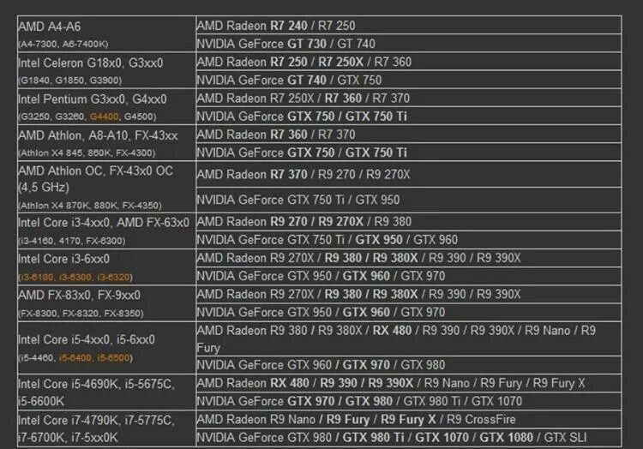The height and width of the screenshot is (449, 643).
Task: Click AMD cell ending with 'R9 Fury X'
Action: tap(409, 383)
